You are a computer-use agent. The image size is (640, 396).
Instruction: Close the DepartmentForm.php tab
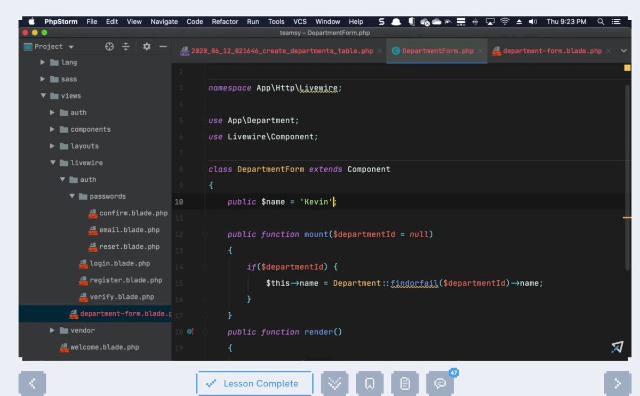480,51
